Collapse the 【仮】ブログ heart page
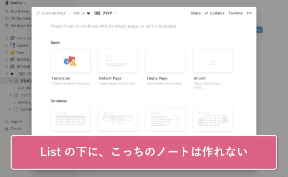This screenshot has width=288, height=177. (x=6, y=74)
